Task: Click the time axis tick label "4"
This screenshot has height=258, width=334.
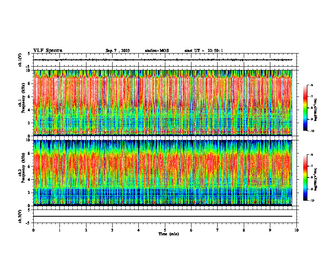Action: [x=139, y=230]
